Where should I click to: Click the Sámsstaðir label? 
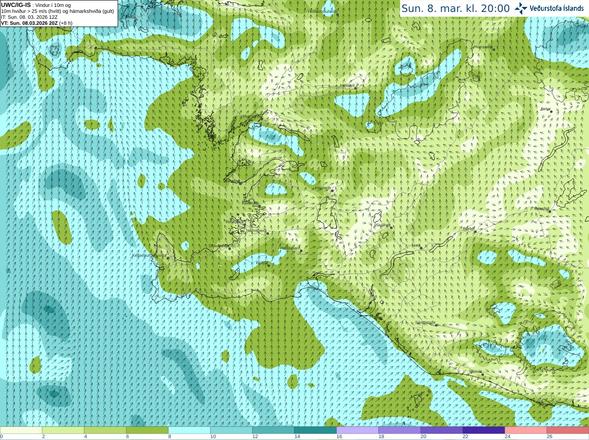point(425,322)
